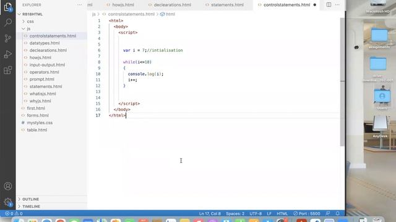Open forms.html in file tree
The height and width of the screenshot is (222, 396).
(x=38, y=115)
